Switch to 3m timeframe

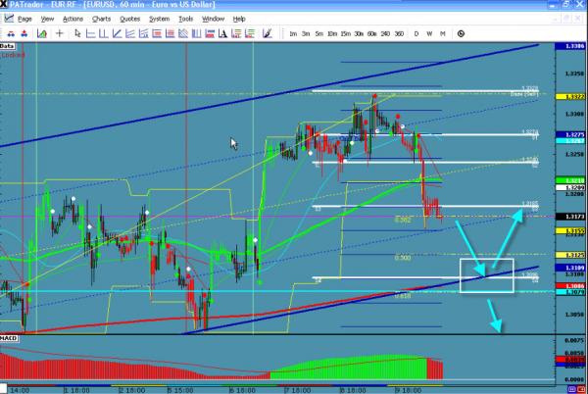coord(306,33)
